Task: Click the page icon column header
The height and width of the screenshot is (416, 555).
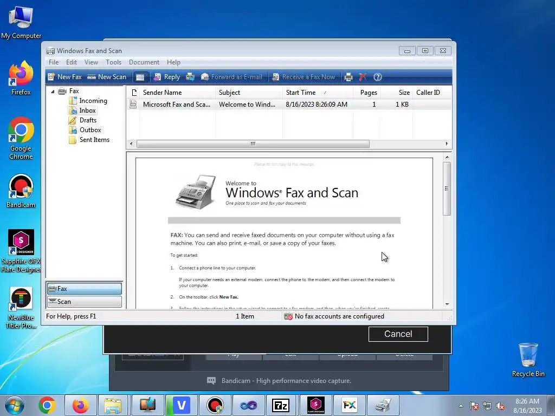Action: click(x=133, y=93)
